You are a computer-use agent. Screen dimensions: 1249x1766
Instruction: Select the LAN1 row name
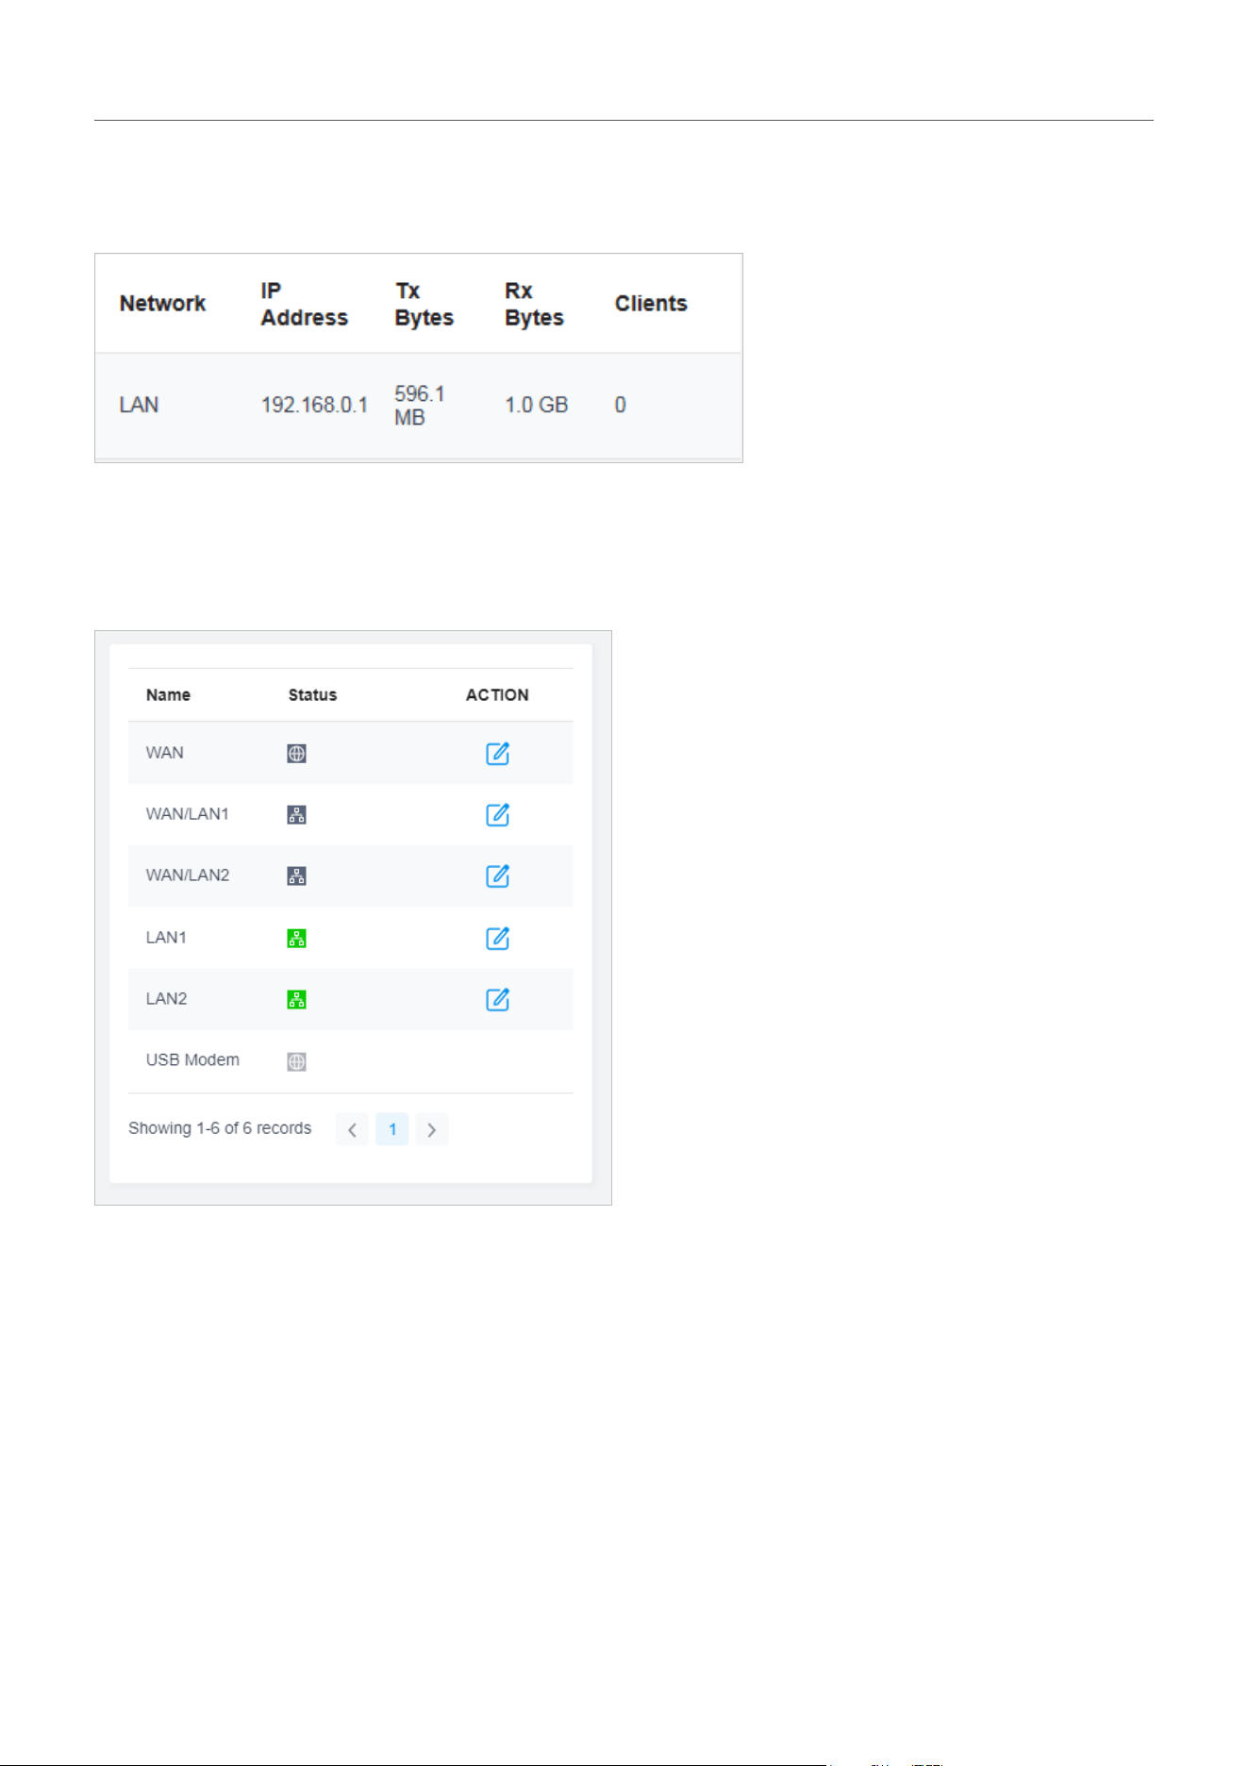click(166, 938)
